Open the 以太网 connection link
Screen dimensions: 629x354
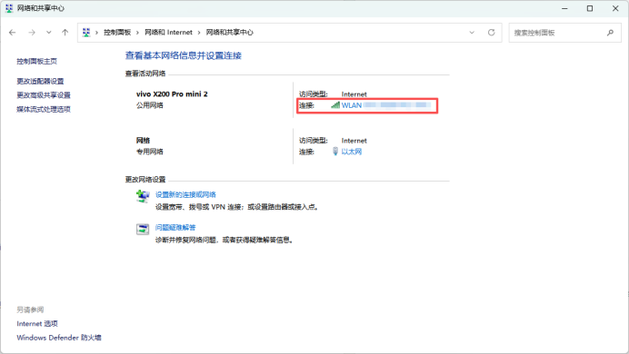click(x=352, y=152)
